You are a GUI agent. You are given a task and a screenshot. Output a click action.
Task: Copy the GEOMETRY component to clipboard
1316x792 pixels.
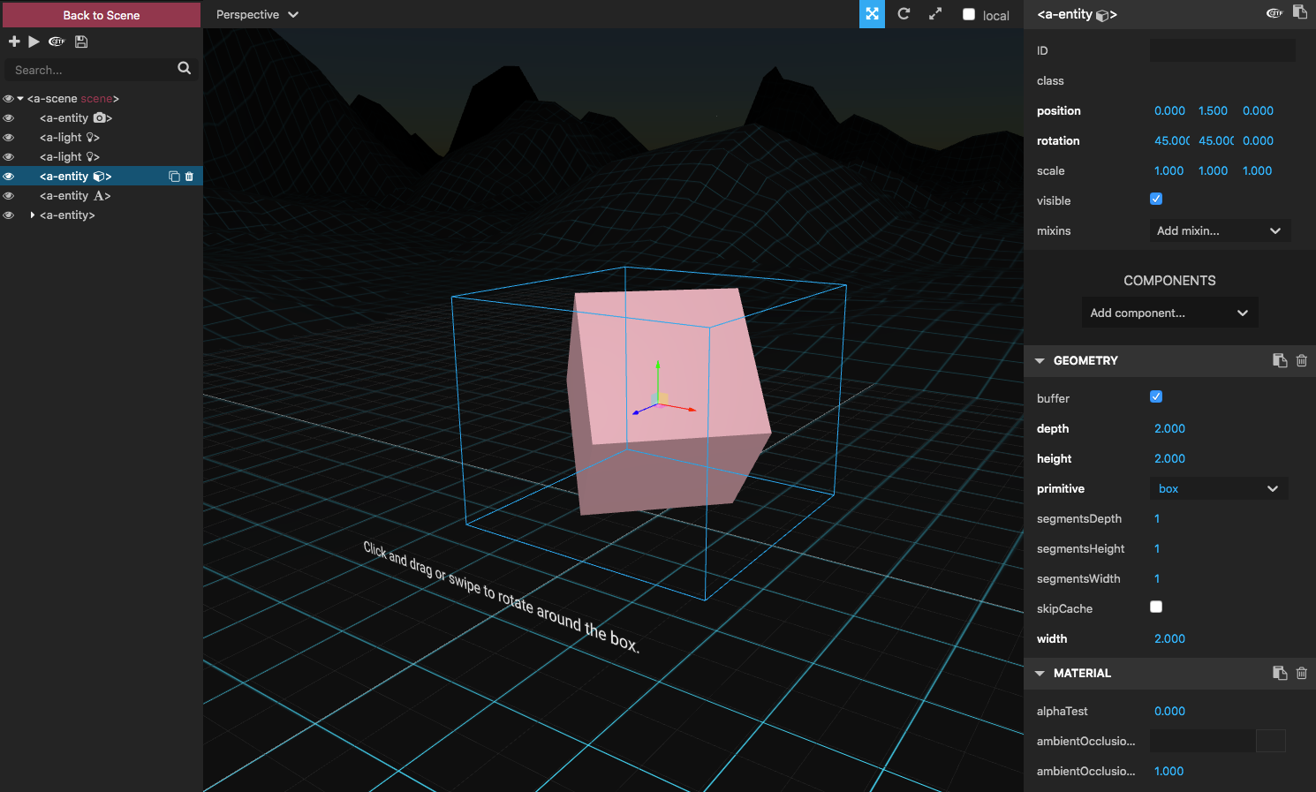1279,360
